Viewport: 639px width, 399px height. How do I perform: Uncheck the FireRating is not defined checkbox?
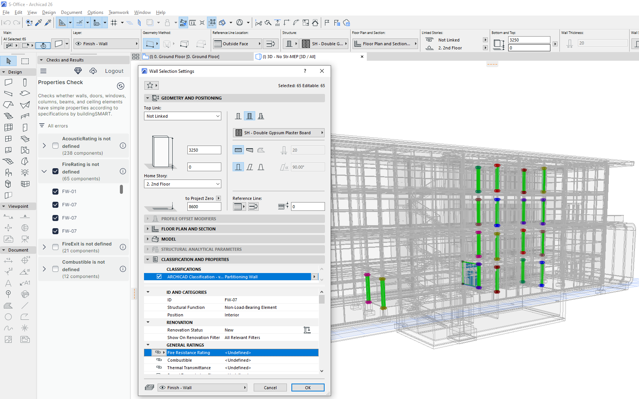55,171
